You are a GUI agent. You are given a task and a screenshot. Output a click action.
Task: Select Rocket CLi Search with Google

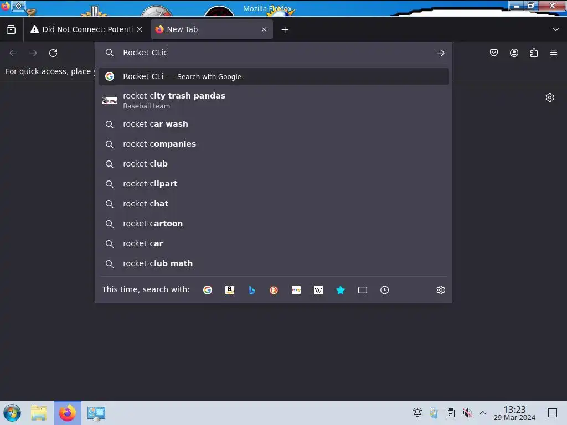pos(274,76)
